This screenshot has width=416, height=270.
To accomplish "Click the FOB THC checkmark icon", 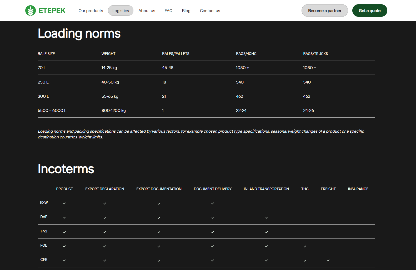I will point(305,246).
